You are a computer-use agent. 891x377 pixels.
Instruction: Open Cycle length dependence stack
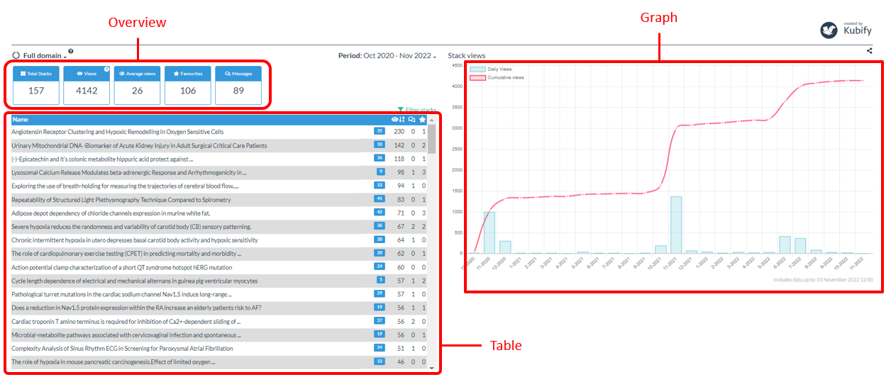[134, 281]
